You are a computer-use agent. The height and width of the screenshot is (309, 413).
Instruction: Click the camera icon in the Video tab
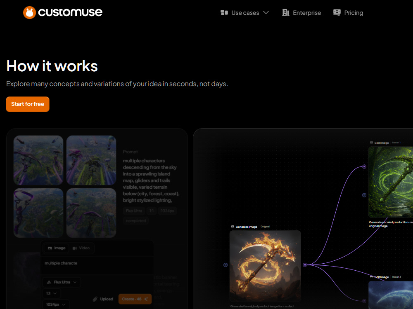click(x=74, y=248)
